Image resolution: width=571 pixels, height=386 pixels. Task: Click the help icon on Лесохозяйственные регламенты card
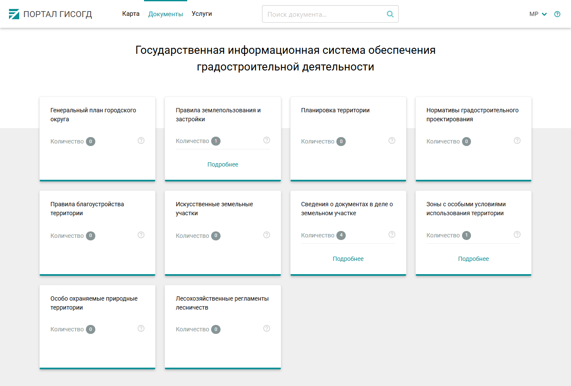click(267, 328)
